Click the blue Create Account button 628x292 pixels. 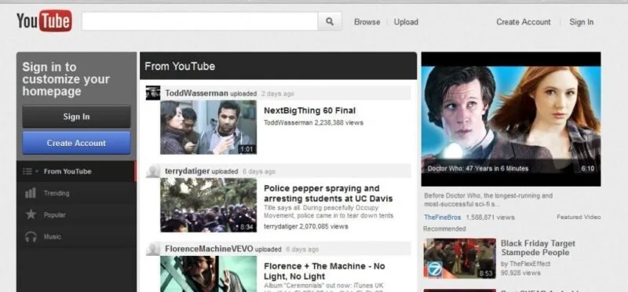point(76,143)
